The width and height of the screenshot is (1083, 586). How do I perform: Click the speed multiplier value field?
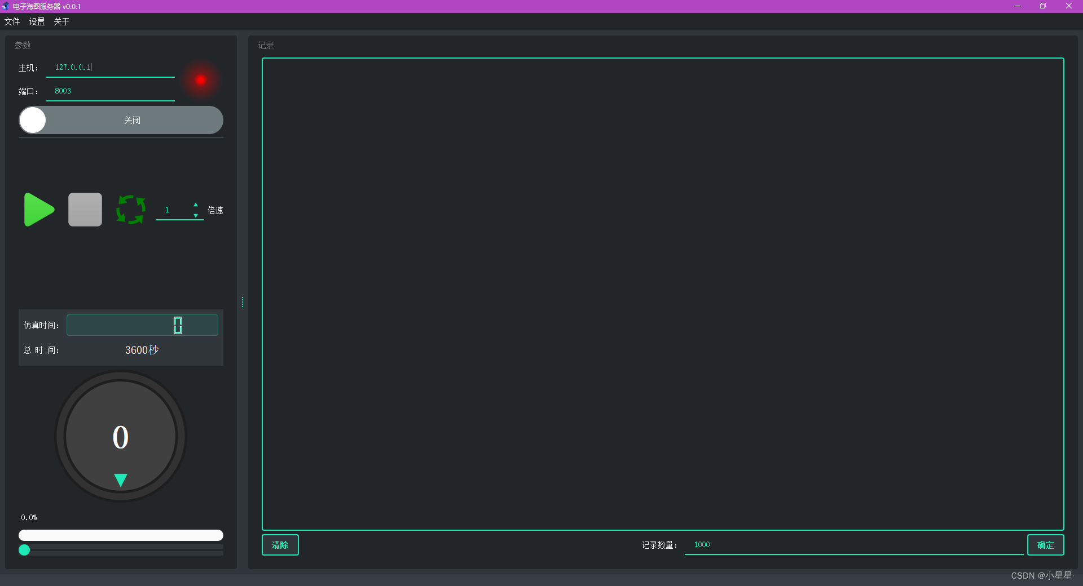173,210
